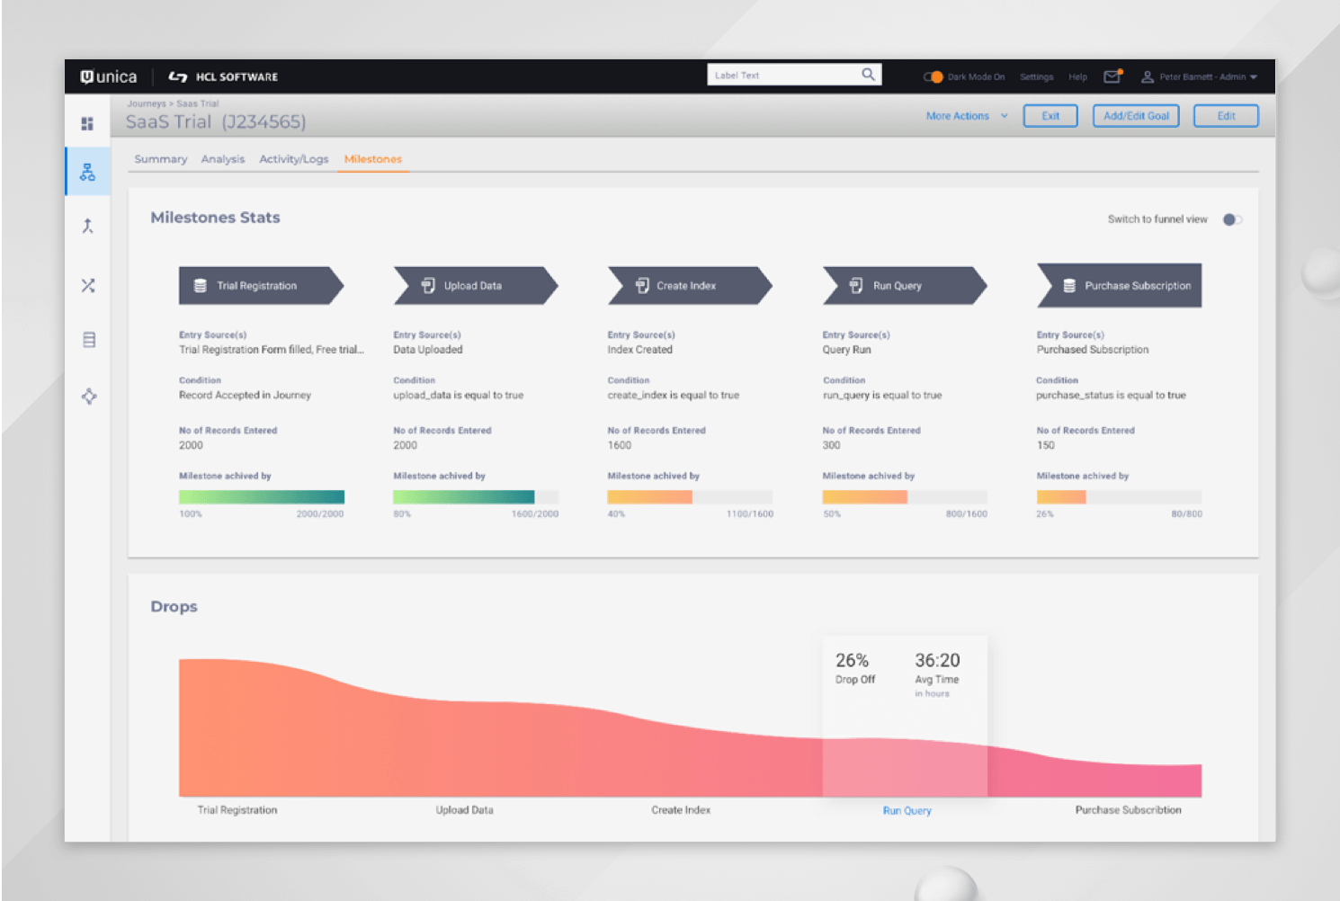
Task: Select the Journeys hierarchy icon in sidebar
Action: point(87,172)
